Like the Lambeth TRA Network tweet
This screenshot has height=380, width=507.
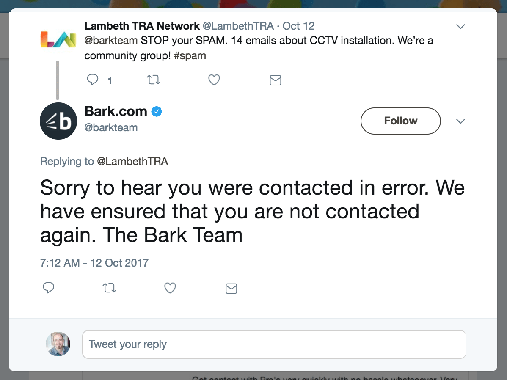[x=214, y=80]
